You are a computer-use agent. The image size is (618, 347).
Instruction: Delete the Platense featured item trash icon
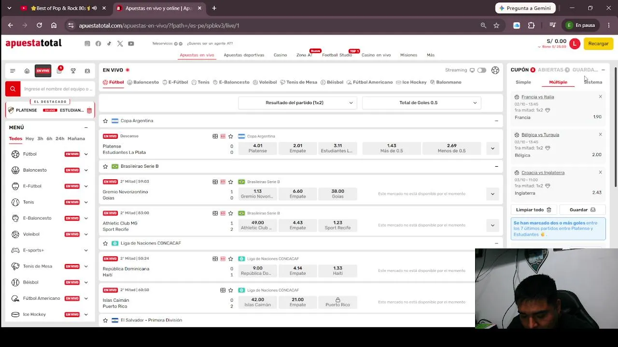(89, 110)
